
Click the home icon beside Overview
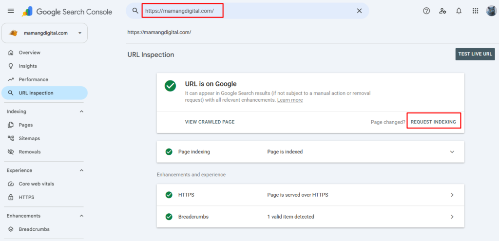pos(11,53)
